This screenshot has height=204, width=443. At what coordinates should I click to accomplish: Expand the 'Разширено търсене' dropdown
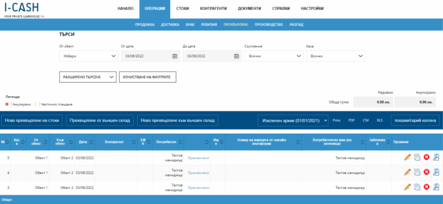point(88,77)
